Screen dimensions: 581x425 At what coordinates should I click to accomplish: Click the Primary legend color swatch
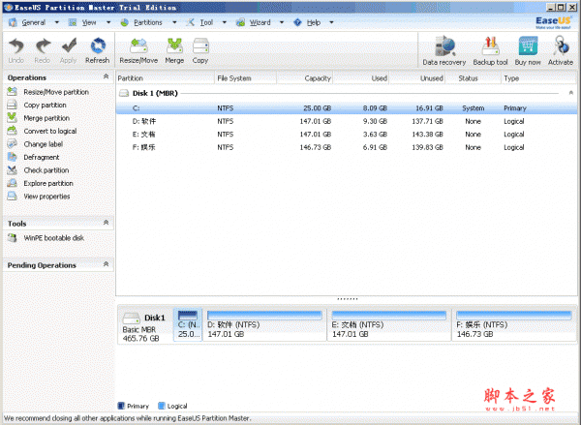(x=121, y=406)
